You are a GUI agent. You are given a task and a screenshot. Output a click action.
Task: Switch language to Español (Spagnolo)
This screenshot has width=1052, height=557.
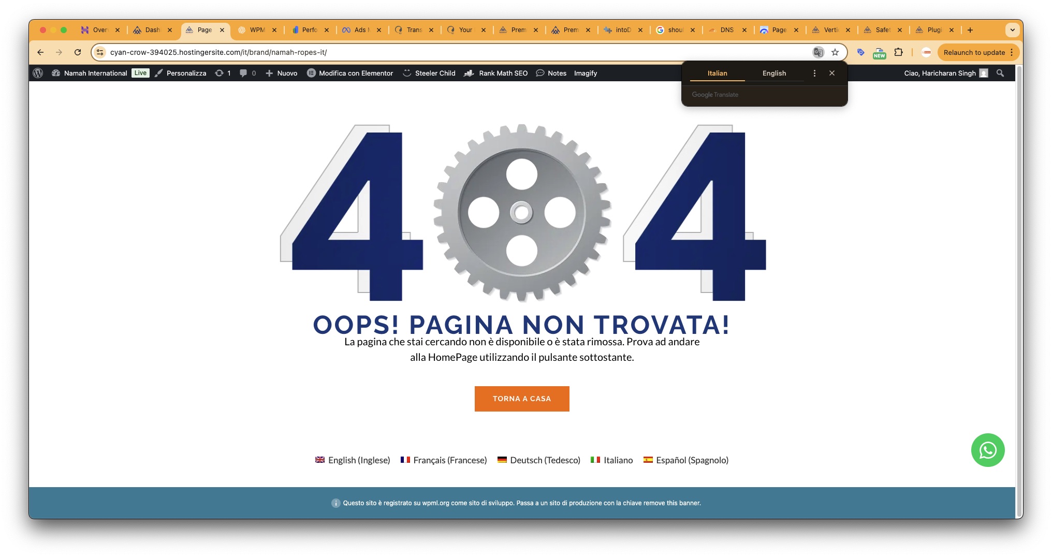coord(686,460)
